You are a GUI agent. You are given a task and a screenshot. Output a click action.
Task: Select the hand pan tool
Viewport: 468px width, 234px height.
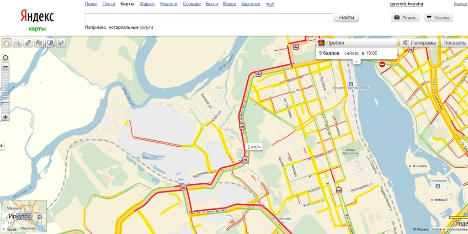pyautogui.click(x=6, y=43)
